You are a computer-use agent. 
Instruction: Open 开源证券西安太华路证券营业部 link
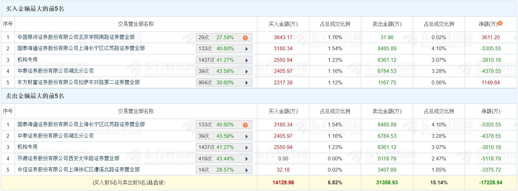pos(68,158)
